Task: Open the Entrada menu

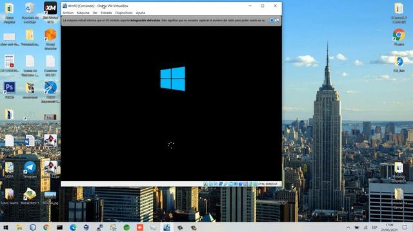Action: tap(106, 13)
